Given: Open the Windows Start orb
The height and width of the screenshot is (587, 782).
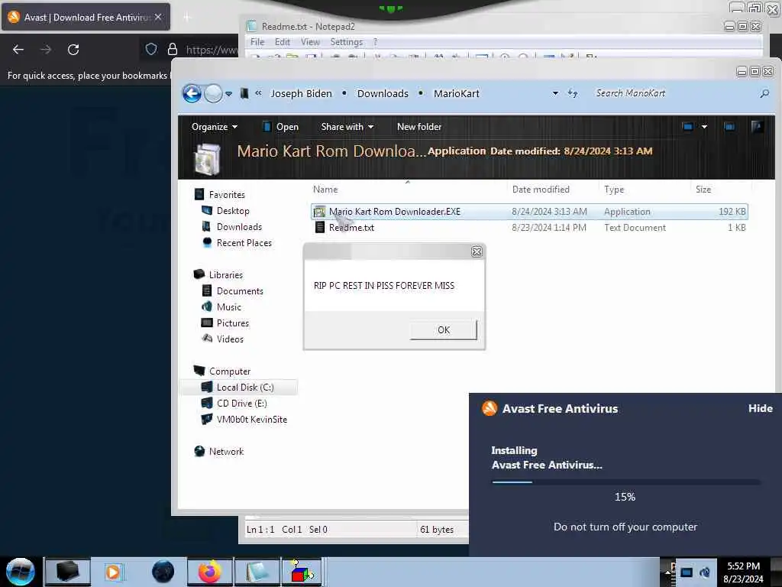Looking at the screenshot, I should coord(20,572).
